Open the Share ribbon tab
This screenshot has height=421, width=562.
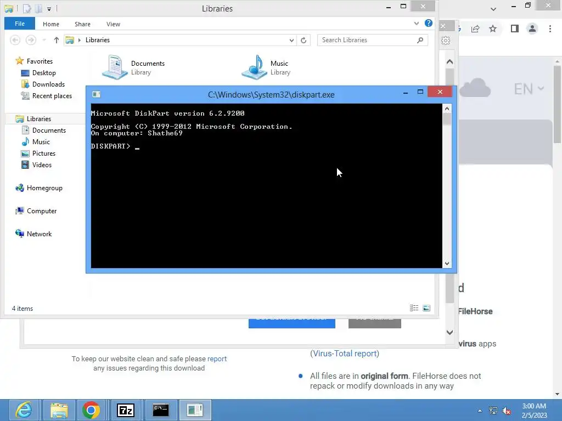point(82,24)
